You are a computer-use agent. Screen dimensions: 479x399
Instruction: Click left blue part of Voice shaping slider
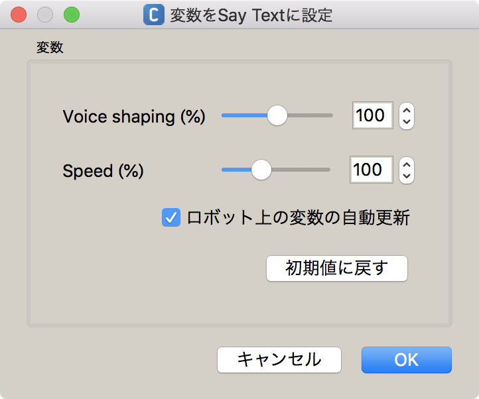[x=244, y=115]
